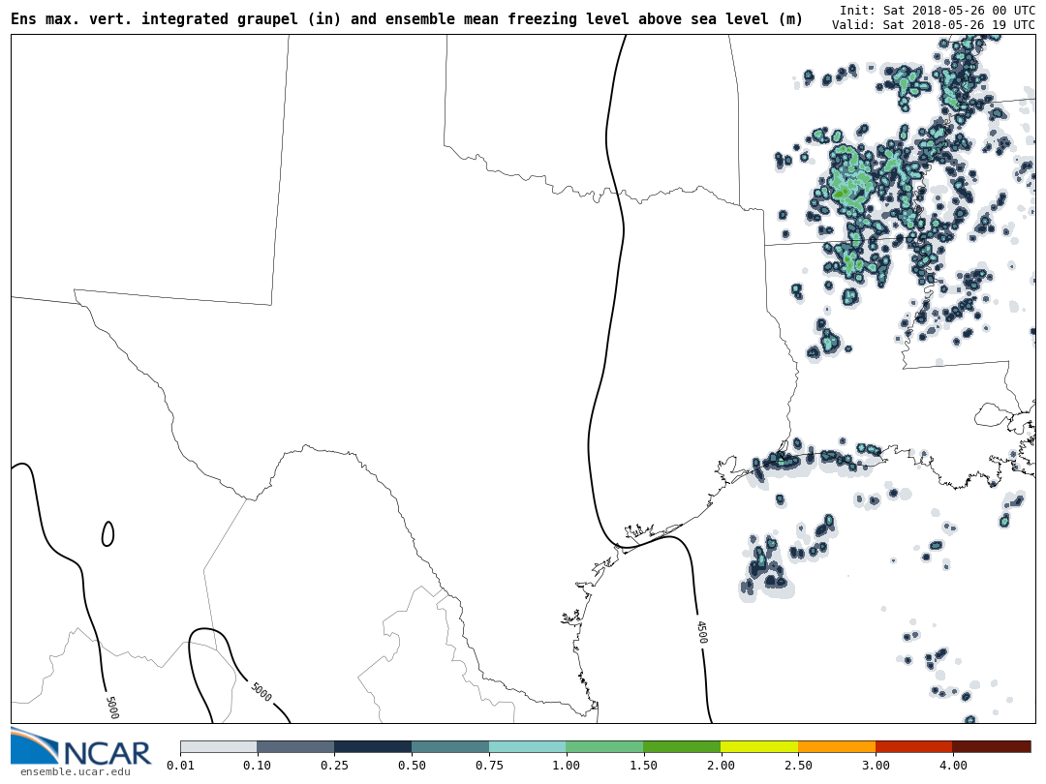Image resolution: width=1046 pixels, height=784 pixels.
Task: Click the small closed contour loop in the west
Action: click(108, 534)
